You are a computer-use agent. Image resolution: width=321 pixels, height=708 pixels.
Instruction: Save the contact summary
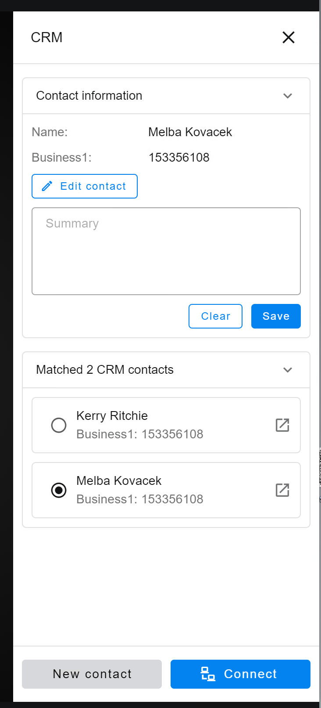point(276,316)
